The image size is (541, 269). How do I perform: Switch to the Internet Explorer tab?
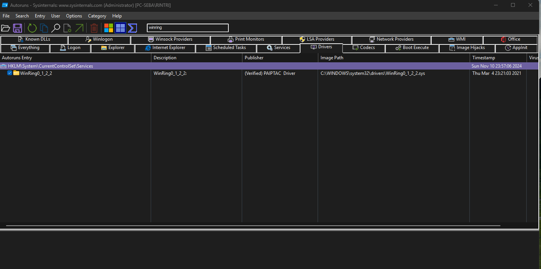(165, 48)
